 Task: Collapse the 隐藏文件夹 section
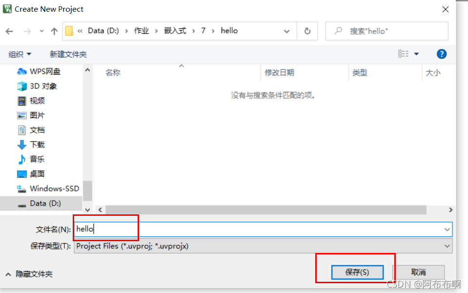tap(28, 274)
